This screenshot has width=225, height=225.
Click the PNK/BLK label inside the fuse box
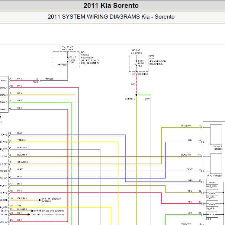(x=62, y=65)
